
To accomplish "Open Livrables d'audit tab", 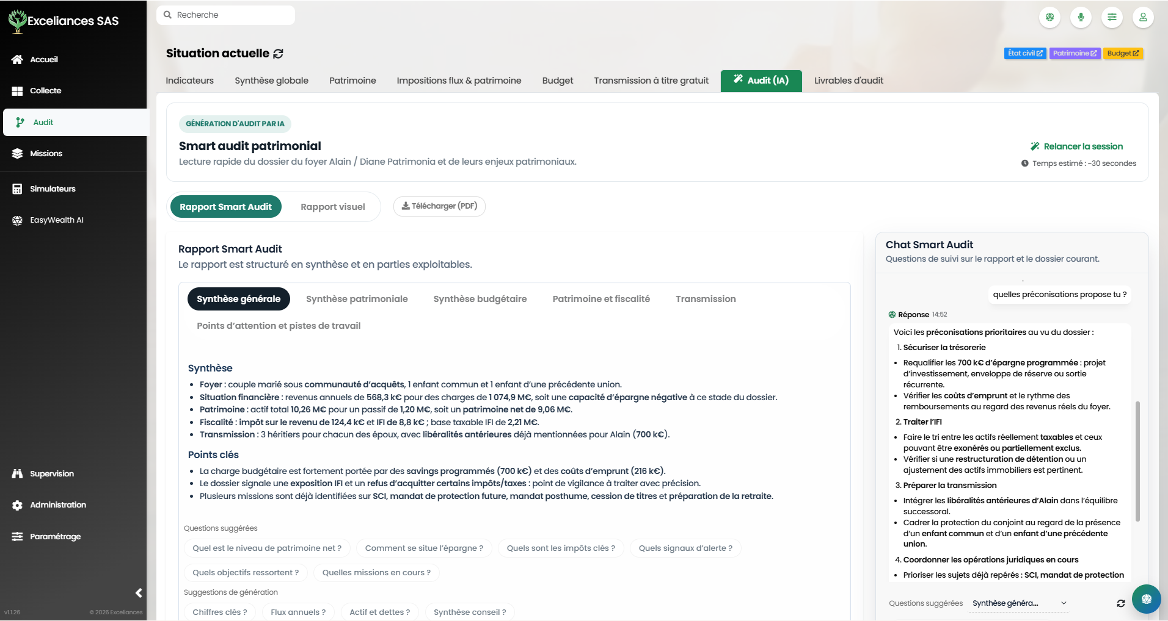I will [849, 81].
